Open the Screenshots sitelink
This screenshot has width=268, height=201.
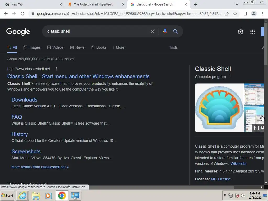26,152
